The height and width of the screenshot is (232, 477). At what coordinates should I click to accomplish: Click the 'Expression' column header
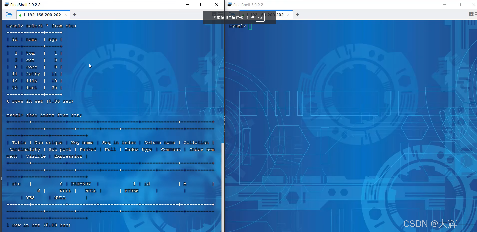click(x=68, y=156)
